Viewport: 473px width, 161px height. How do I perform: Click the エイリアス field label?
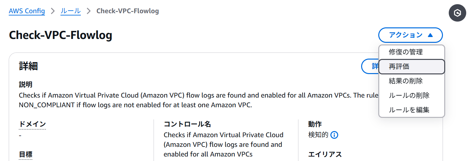point(325,155)
